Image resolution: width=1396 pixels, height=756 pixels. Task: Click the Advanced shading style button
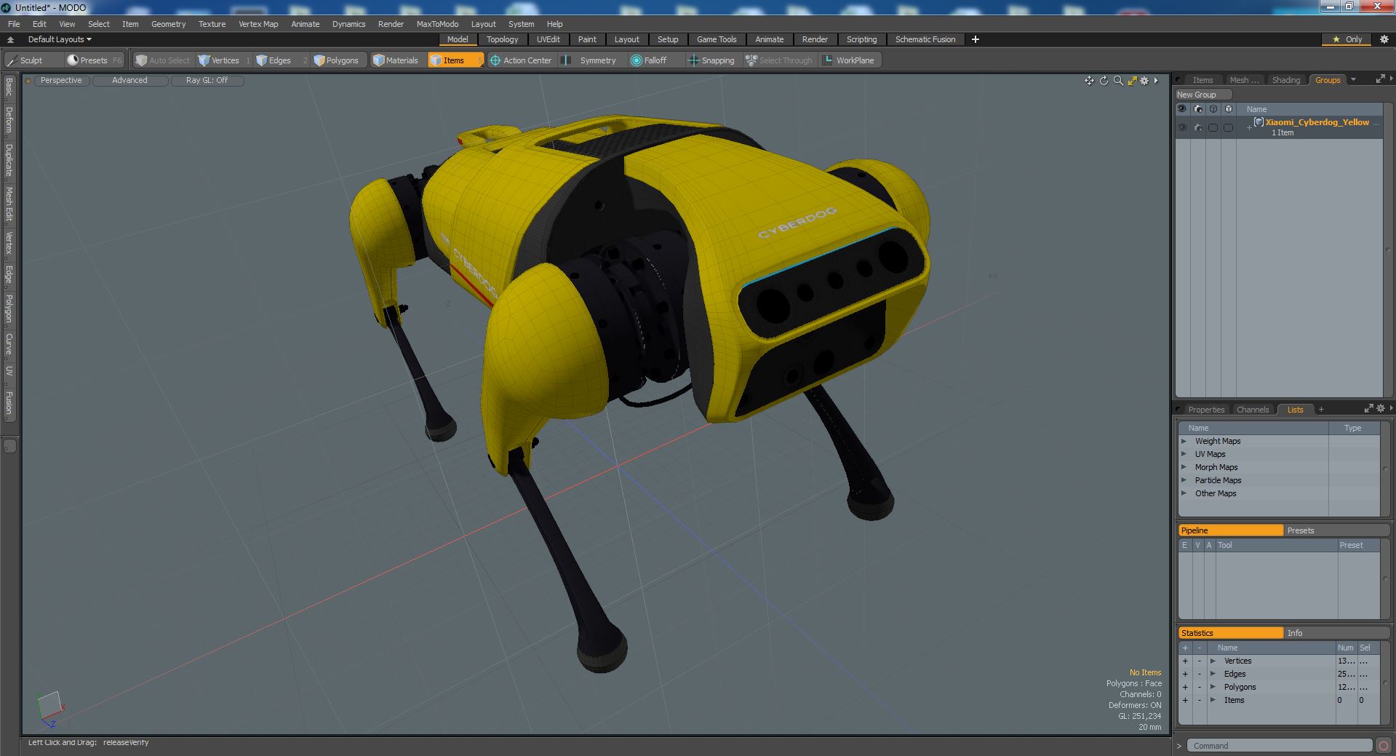[x=129, y=80]
